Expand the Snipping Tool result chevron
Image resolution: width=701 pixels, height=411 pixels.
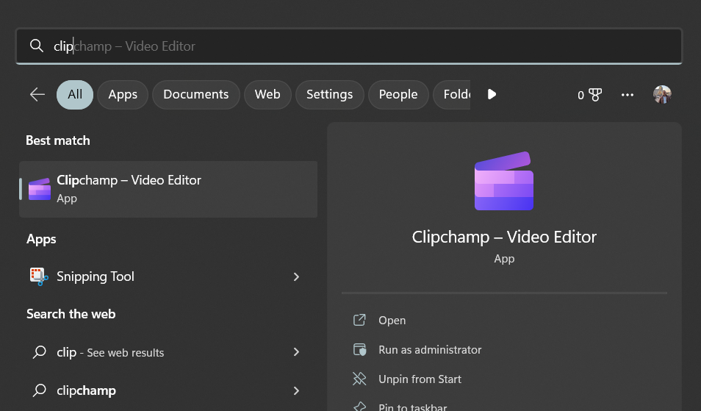296,277
